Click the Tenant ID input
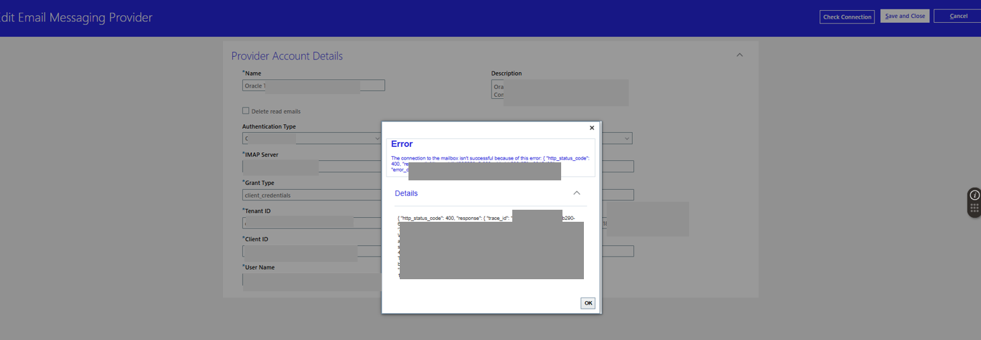Viewport: 981px width, 340px height. pos(312,223)
